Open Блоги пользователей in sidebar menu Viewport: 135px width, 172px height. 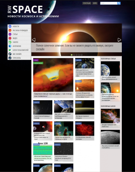point(19,50)
